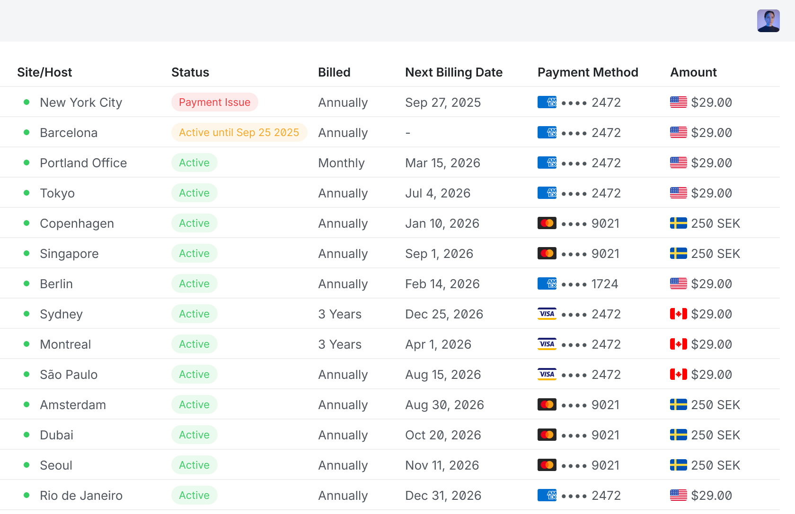Click the green status dot for Berlin
Screen dimensions: 795x514
point(26,283)
